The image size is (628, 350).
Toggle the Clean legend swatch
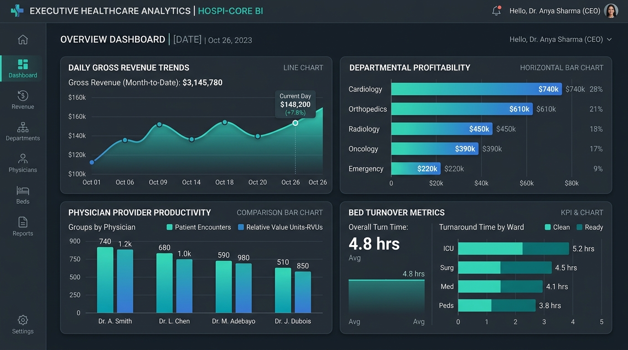[548, 227]
